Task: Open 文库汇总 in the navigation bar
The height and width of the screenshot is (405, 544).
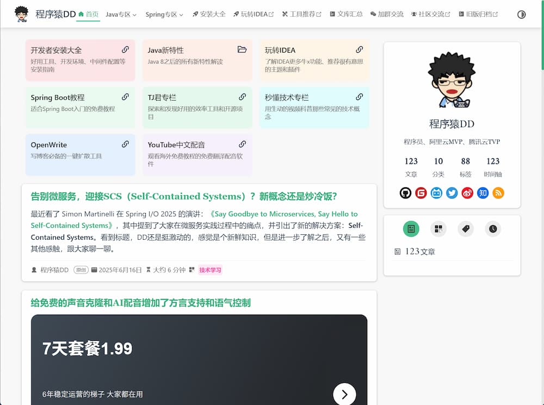Action: pos(346,15)
